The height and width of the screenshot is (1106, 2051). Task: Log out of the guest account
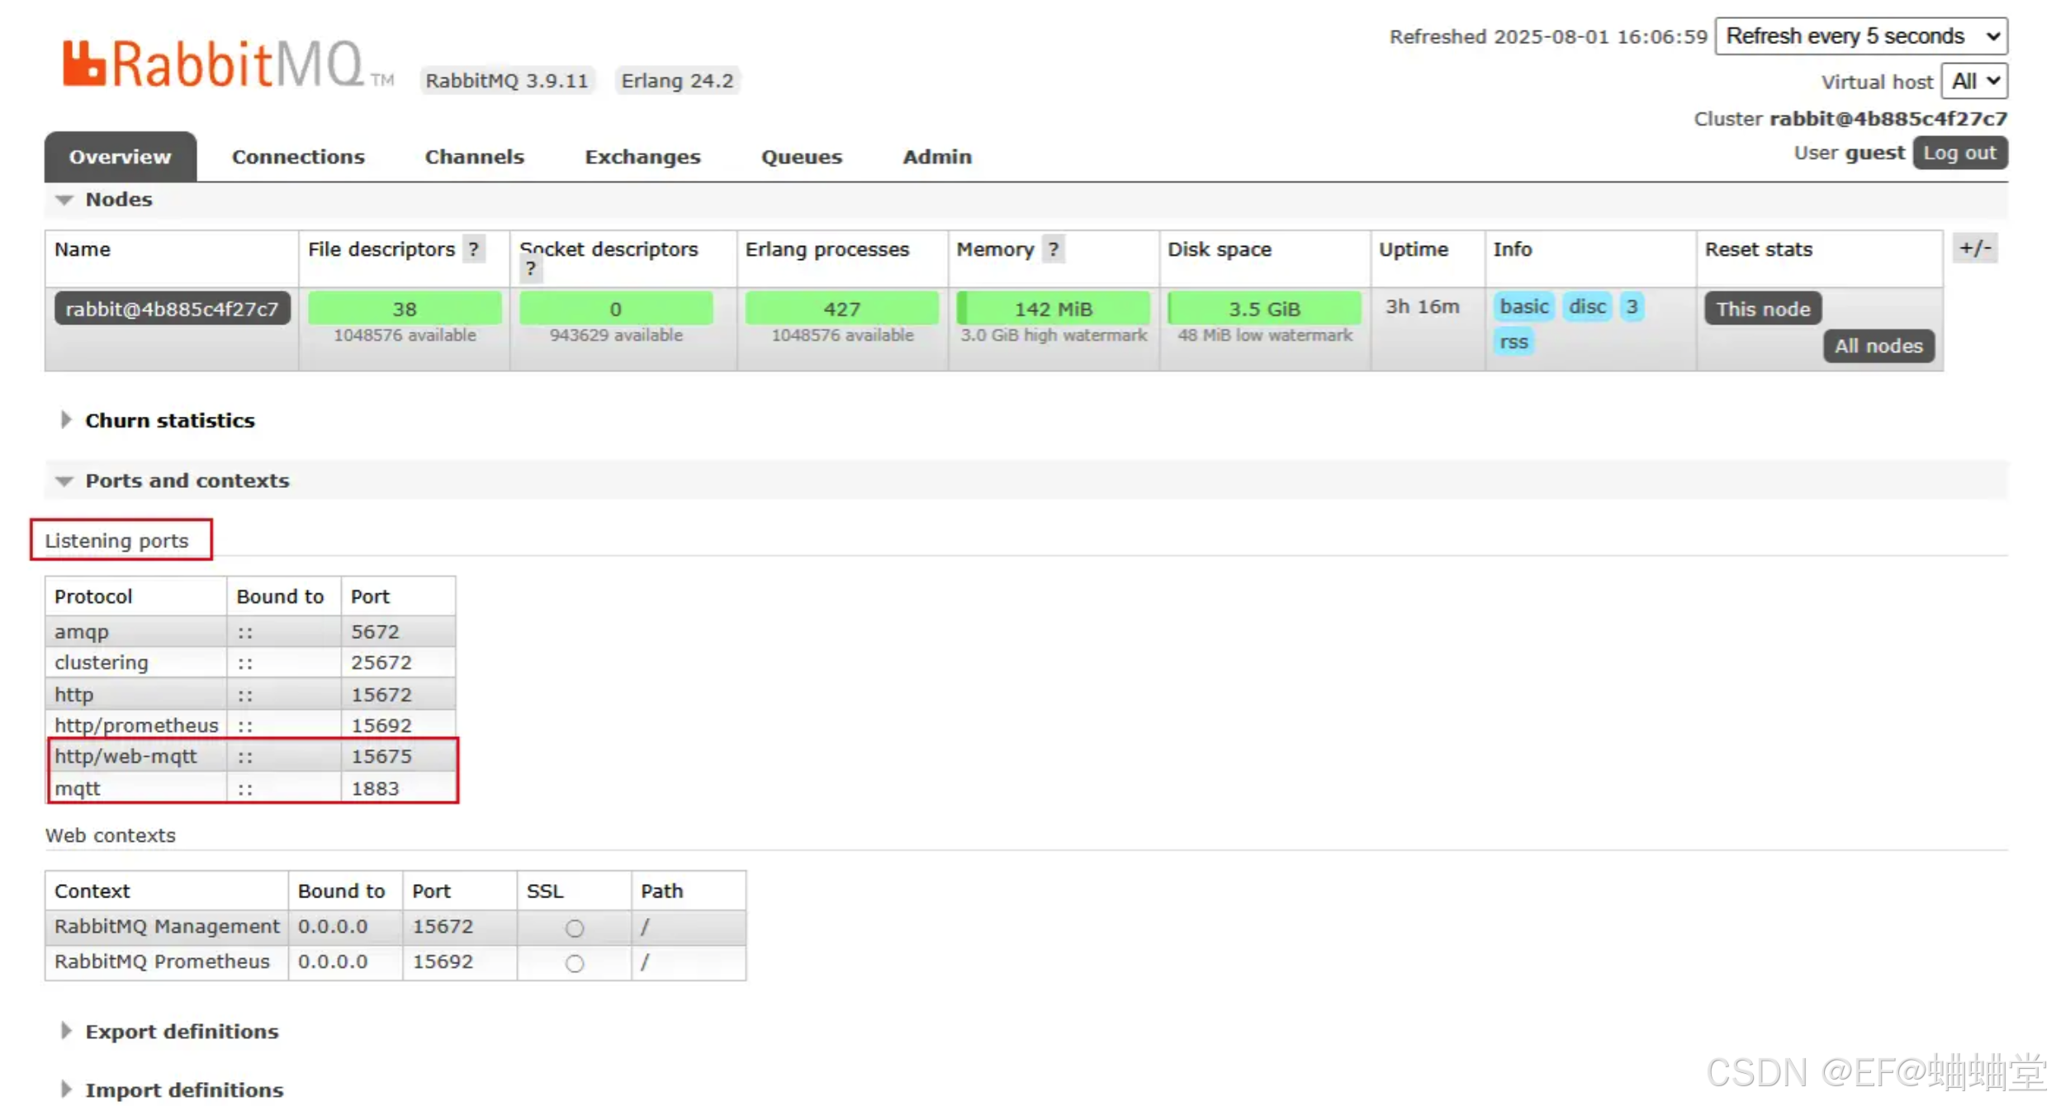(x=1959, y=154)
